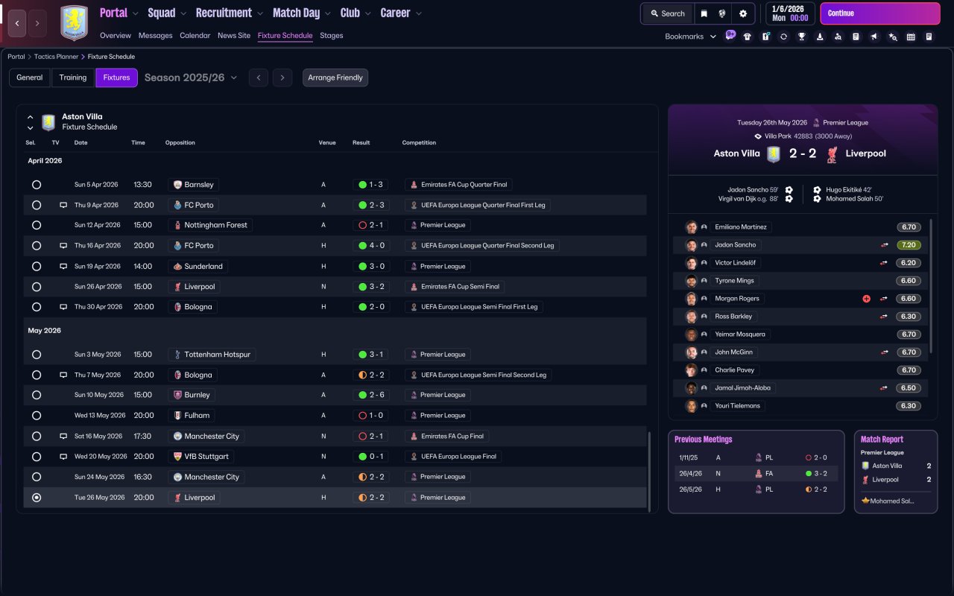Open the bookmark icon beside Search
954x596 pixels.
704,13
